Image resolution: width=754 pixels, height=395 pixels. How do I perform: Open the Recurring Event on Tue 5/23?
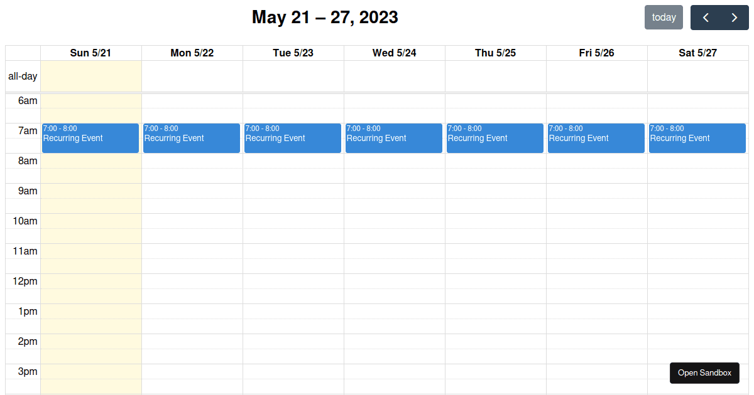point(292,138)
